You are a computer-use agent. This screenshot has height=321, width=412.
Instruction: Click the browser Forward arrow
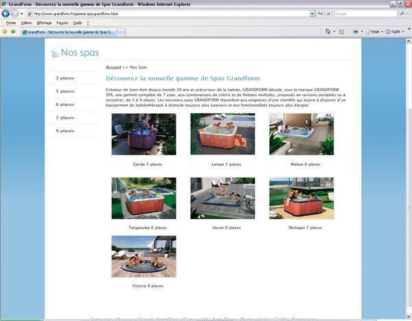point(14,14)
